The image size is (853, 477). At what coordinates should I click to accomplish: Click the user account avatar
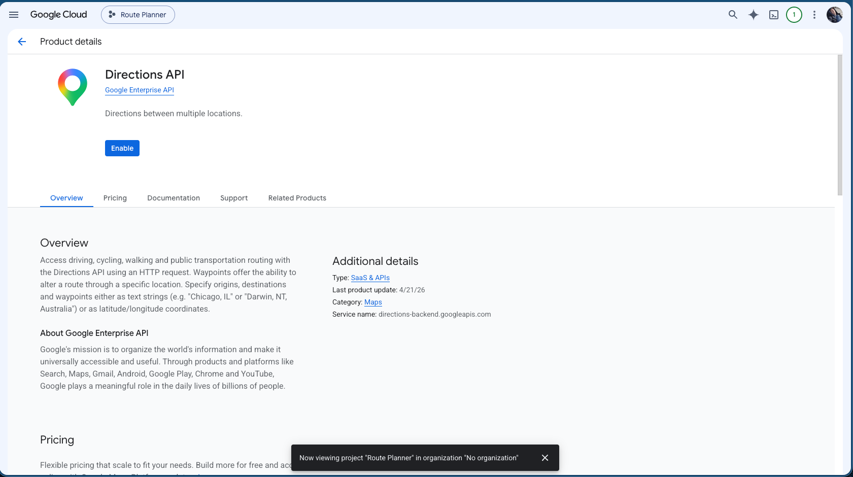[x=835, y=15]
